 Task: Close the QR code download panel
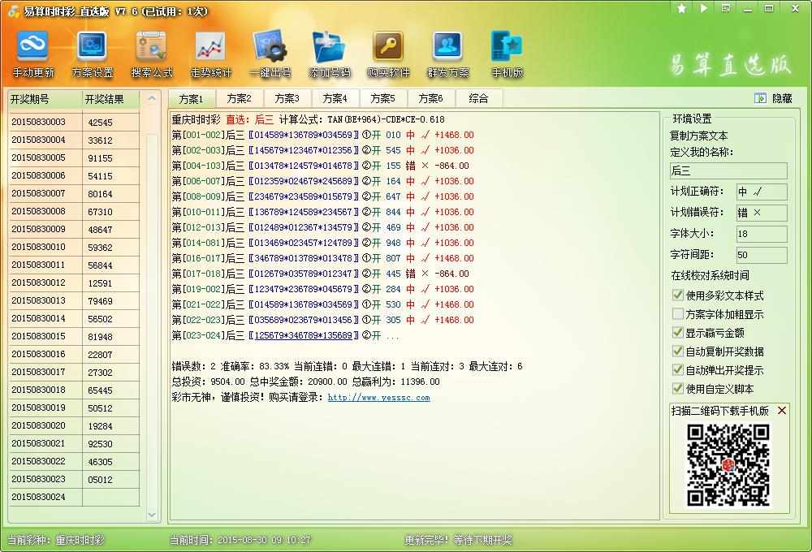point(783,409)
